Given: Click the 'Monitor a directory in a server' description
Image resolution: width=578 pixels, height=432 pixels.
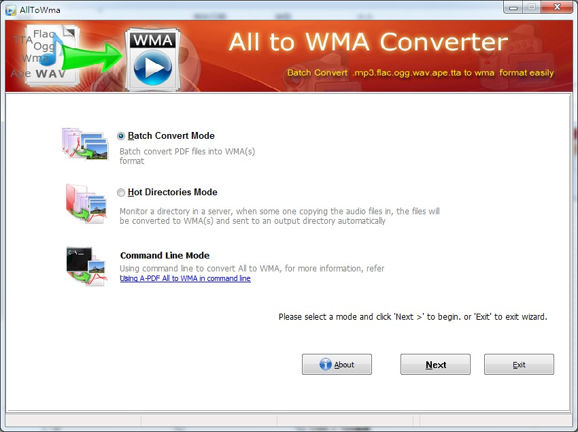Looking at the screenshot, I should pyautogui.click(x=279, y=216).
